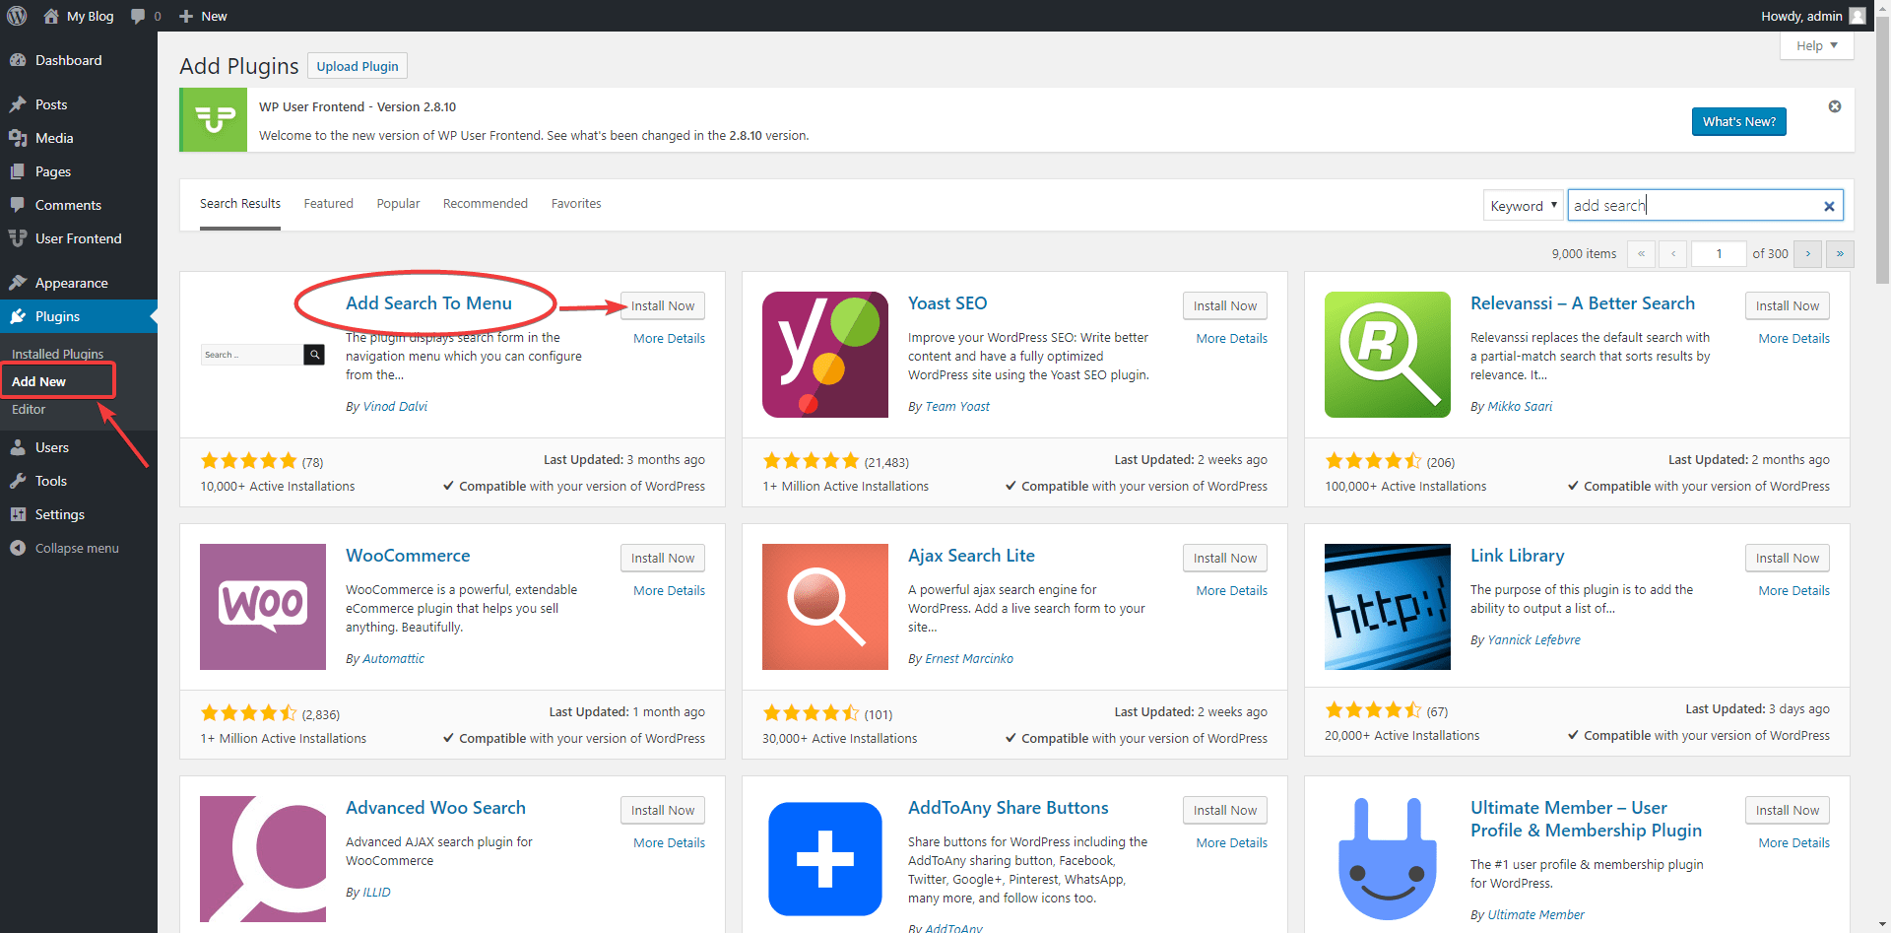Click the Collapse menu arrow icon
1891x933 pixels.
coord(18,548)
